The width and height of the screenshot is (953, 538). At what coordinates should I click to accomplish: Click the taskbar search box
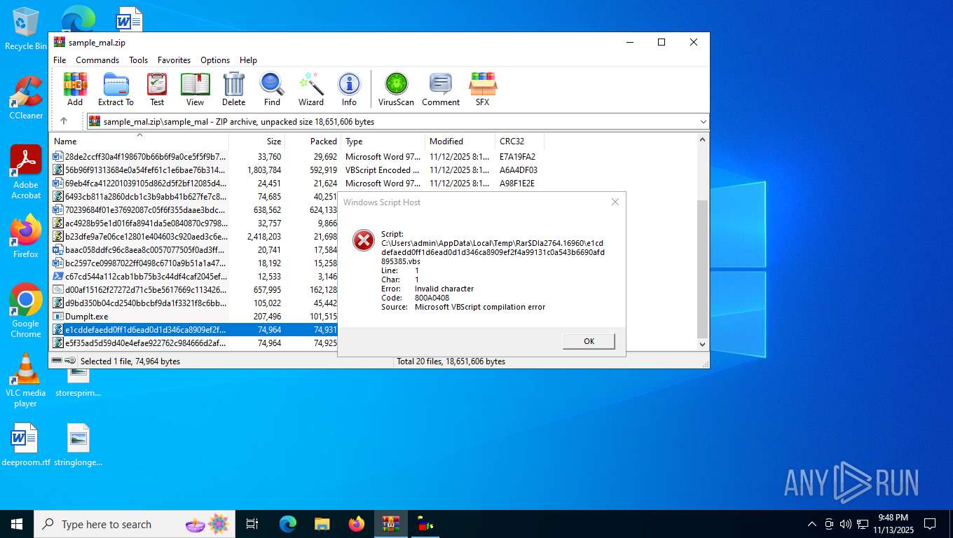click(135, 524)
